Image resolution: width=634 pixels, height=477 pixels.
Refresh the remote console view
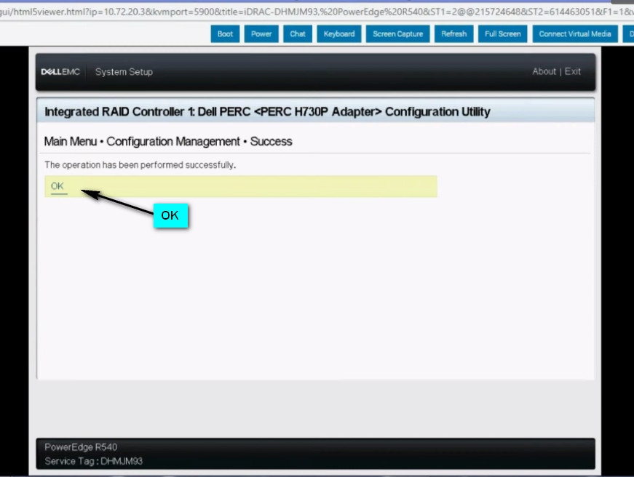tap(453, 34)
